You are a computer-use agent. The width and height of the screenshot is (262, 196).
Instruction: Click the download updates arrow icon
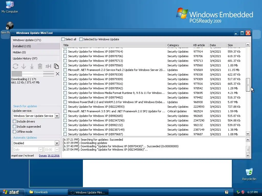24,66
